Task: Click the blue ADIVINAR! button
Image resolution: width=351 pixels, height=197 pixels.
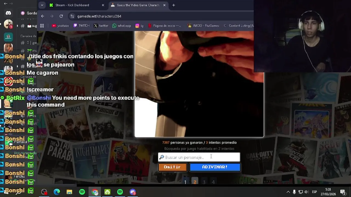Action: pos(215,167)
